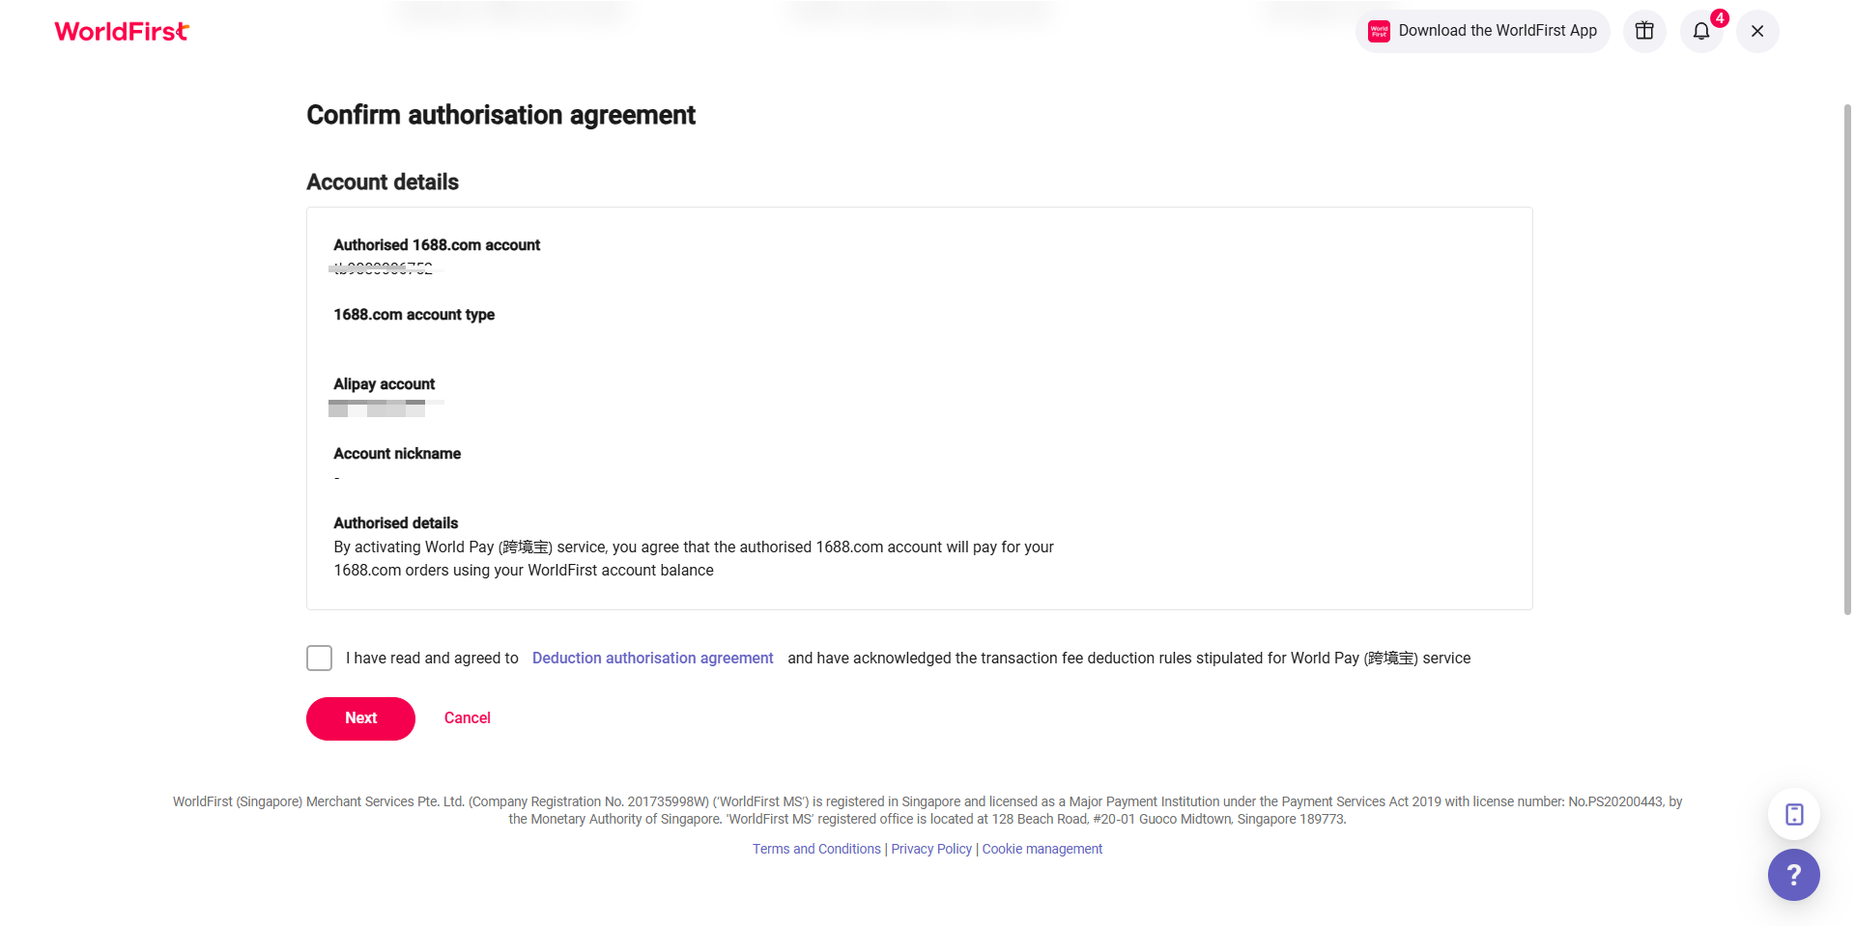Click the Cancel link

coord(468,718)
